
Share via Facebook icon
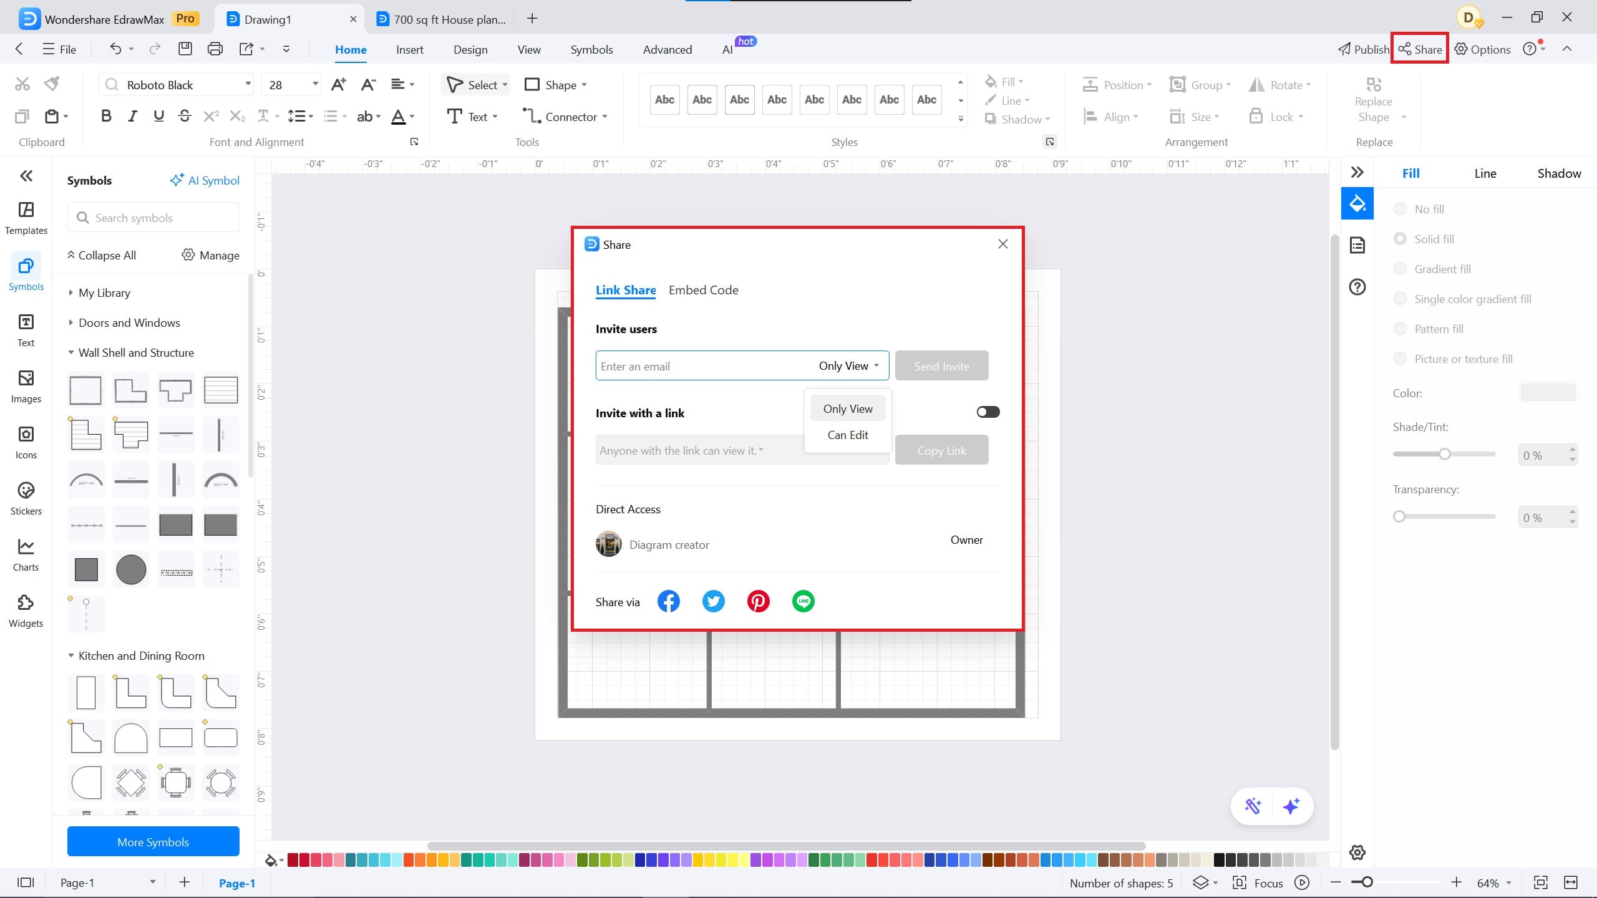668,601
